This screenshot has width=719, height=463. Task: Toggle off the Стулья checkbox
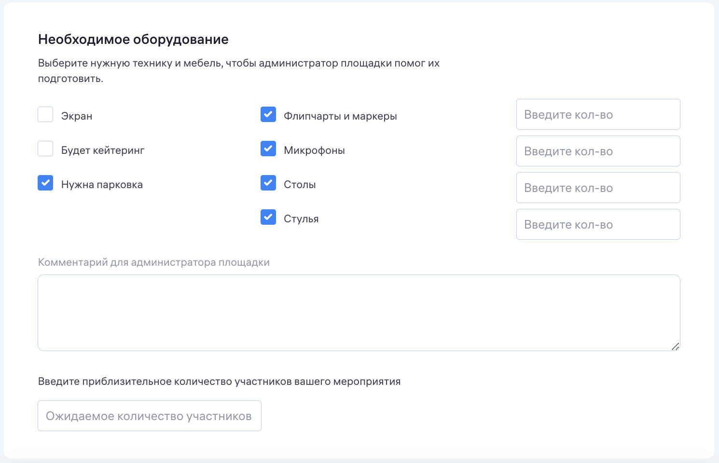[268, 218]
